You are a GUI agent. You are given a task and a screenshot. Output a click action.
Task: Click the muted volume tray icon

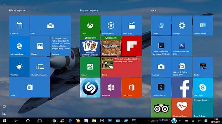point(199,121)
